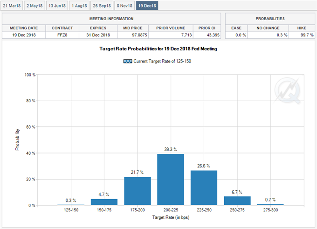
Task: Click the 6.7 % bar data label
Action: point(237,192)
